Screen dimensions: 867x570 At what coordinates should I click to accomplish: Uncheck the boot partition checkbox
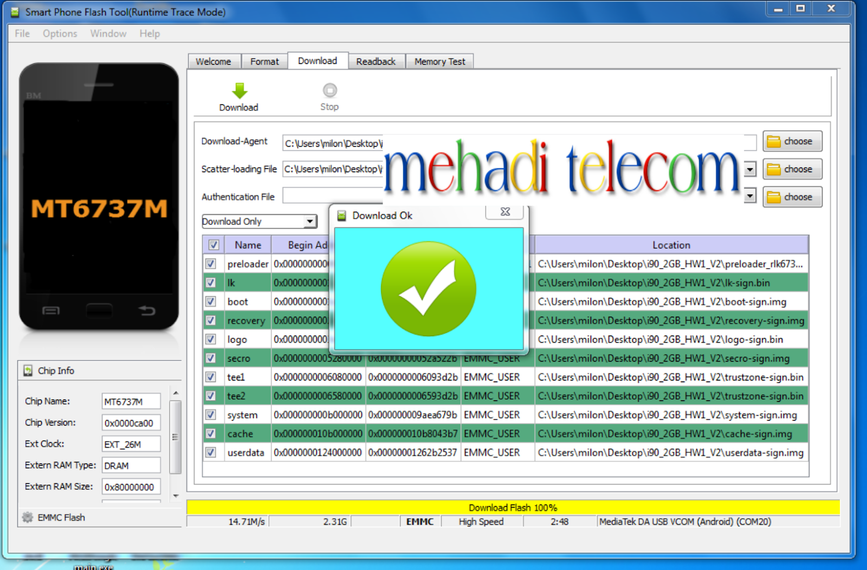point(211,302)
